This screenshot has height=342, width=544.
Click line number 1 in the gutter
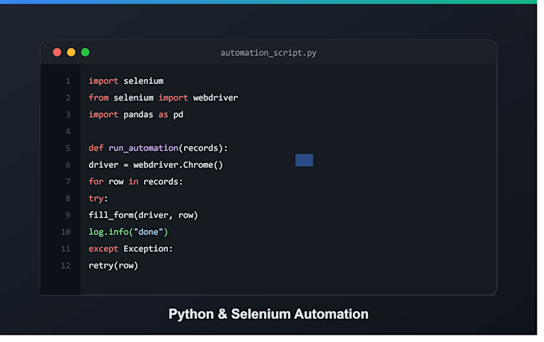pyautogui.click(x=68, y=82)
